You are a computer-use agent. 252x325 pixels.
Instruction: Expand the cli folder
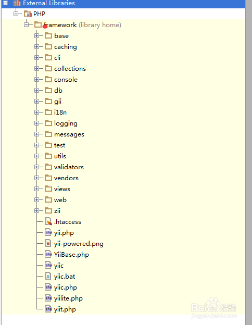point(36,58)
